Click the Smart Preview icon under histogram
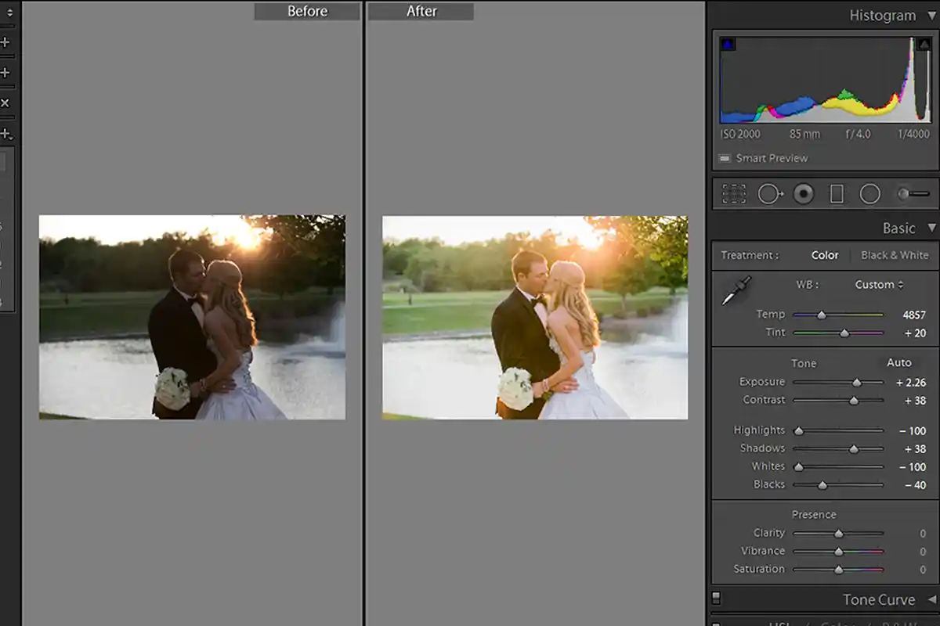Image resolution: width=940 pixels, height=626 pixels. pos(725,158)
